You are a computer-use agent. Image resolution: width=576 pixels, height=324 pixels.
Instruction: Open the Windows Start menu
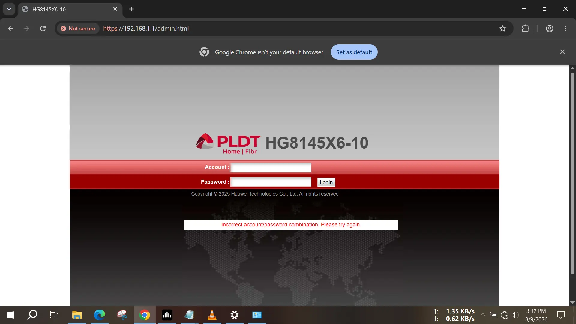click(x=11, y=315)
